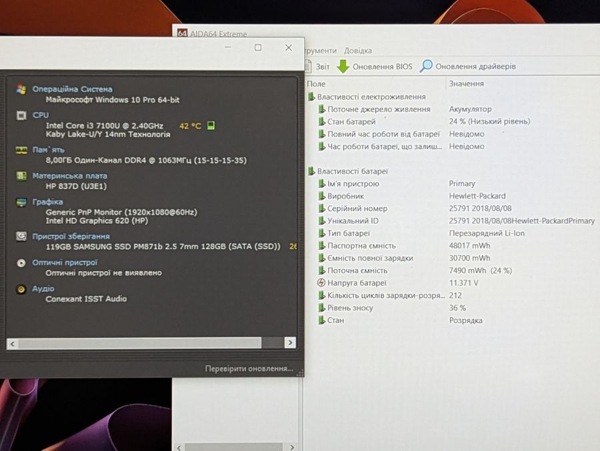
Task: Click Перевірити оновлення link in Speccy
Action: 249,368
